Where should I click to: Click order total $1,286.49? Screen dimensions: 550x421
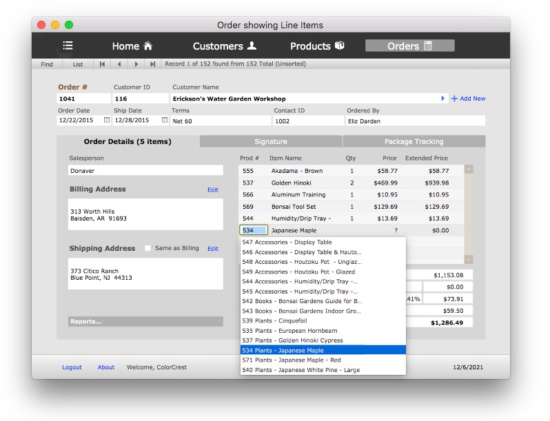tap(447, 322)
